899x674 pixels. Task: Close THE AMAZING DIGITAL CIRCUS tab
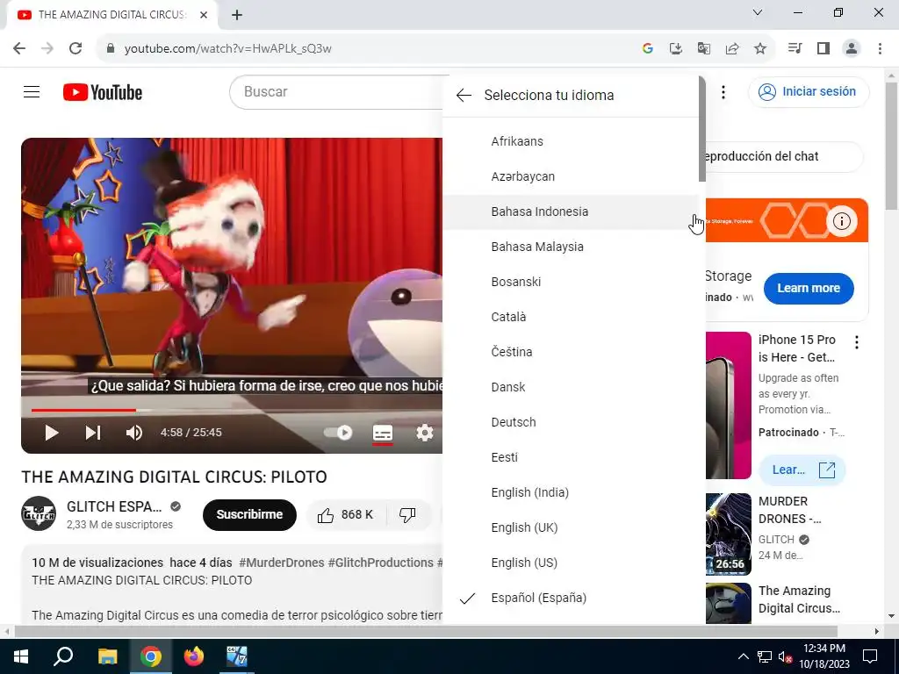click(x=204, y=15)
